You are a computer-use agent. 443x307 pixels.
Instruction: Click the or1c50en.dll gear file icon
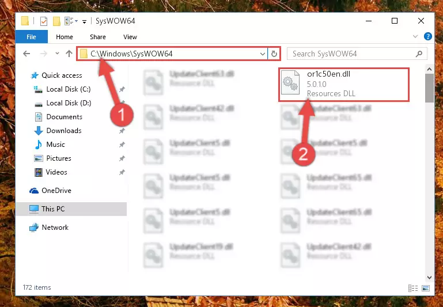click(x=290, y=82)
